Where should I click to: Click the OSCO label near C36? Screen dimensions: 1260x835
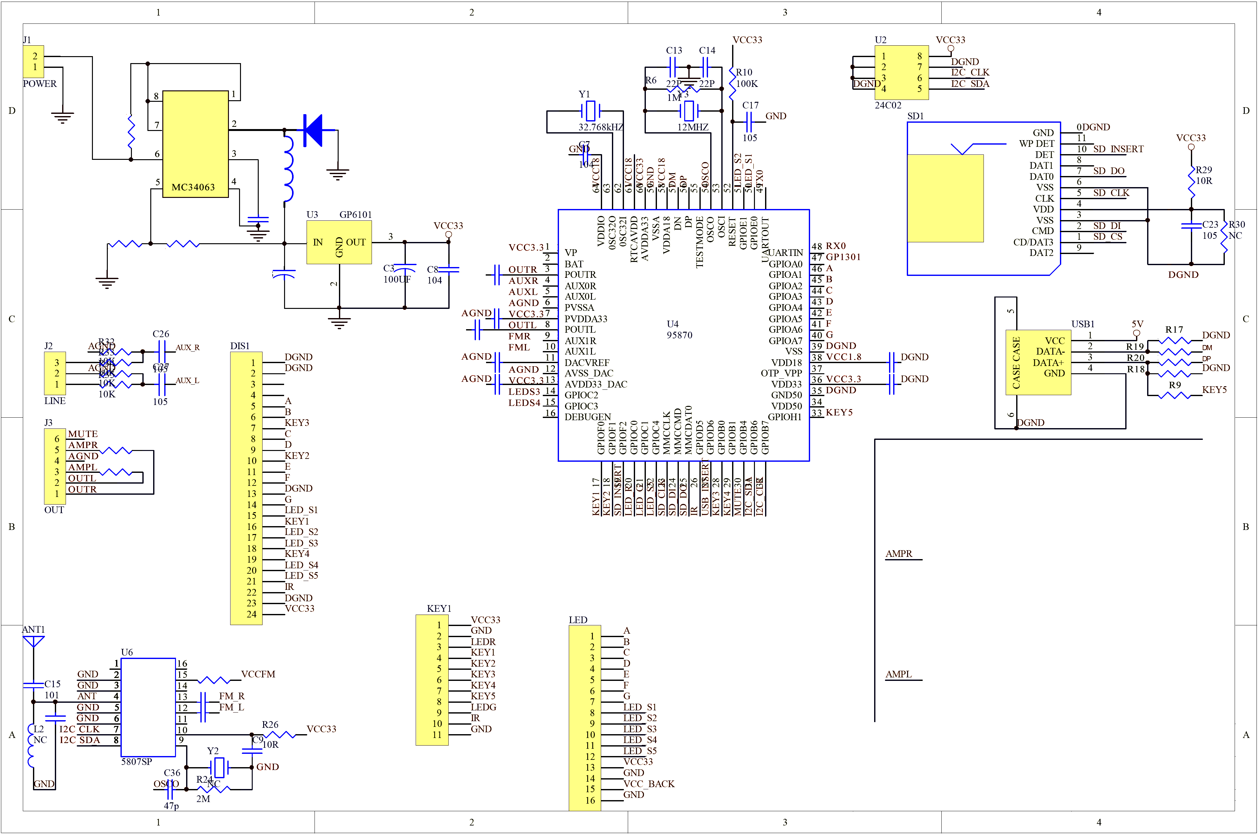166,784
